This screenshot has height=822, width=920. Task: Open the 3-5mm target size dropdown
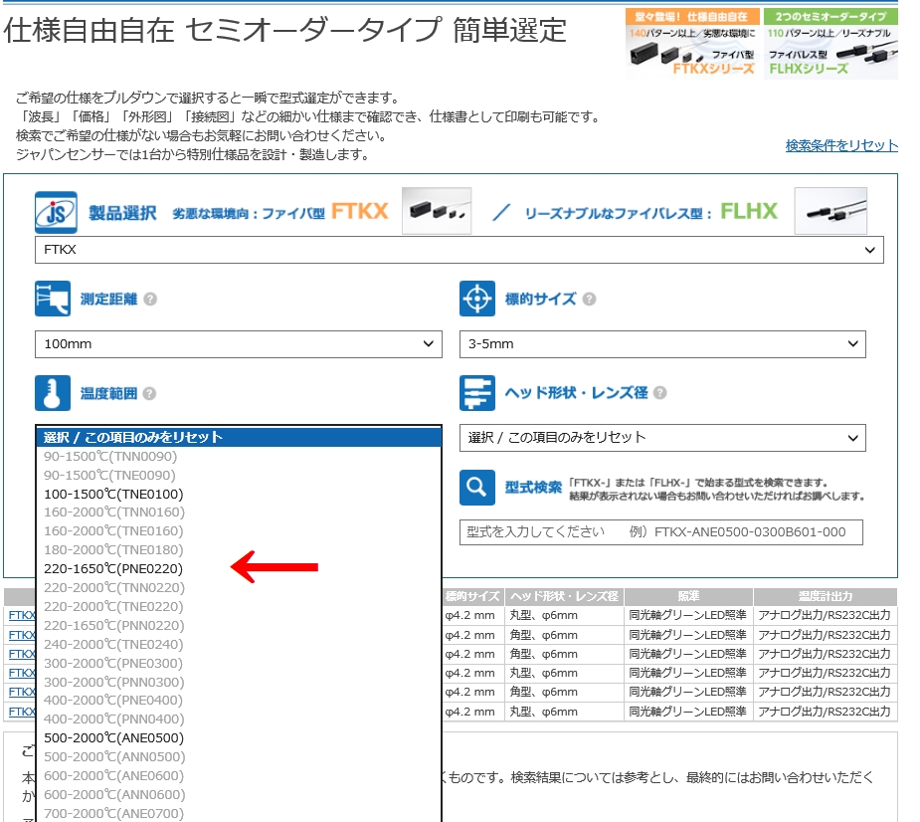coord(662,344)
